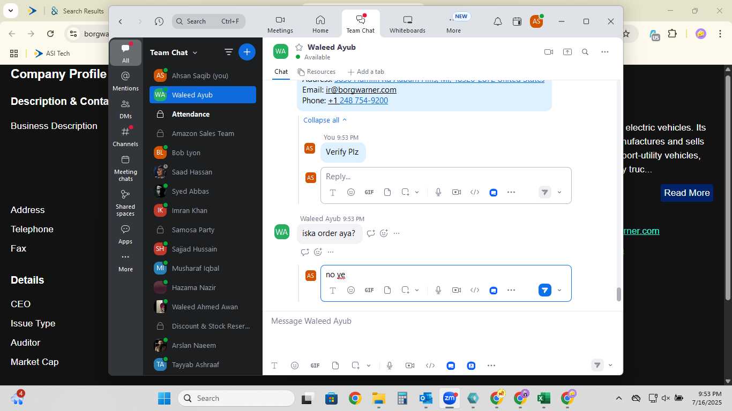Viewport: 732px width, 411px height.
Task: Open emoji picker in main message composer
Action: pos(295,366)
